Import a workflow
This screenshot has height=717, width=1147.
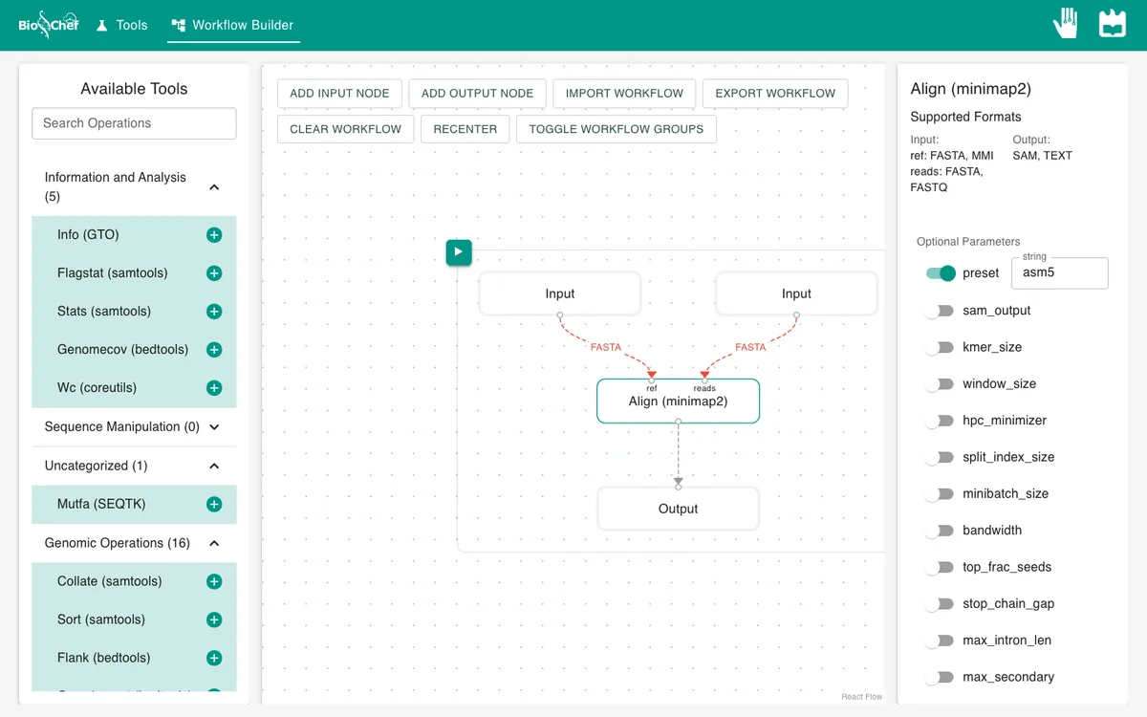624,94
